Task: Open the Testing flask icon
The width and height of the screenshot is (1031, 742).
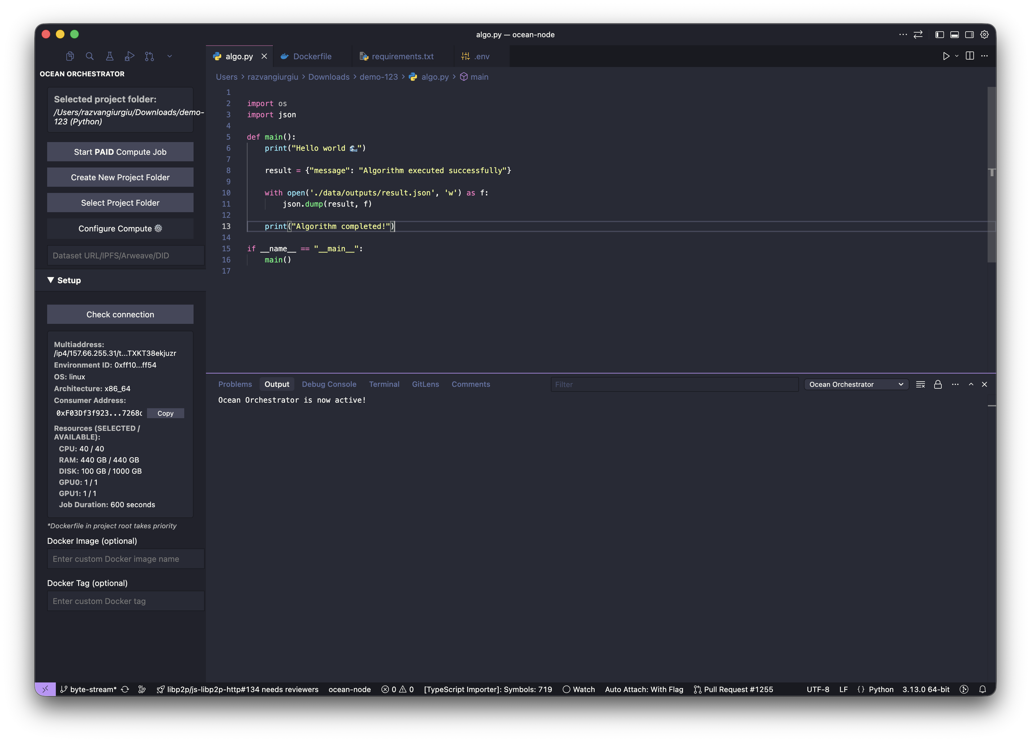Action: (x=109, y=56)
